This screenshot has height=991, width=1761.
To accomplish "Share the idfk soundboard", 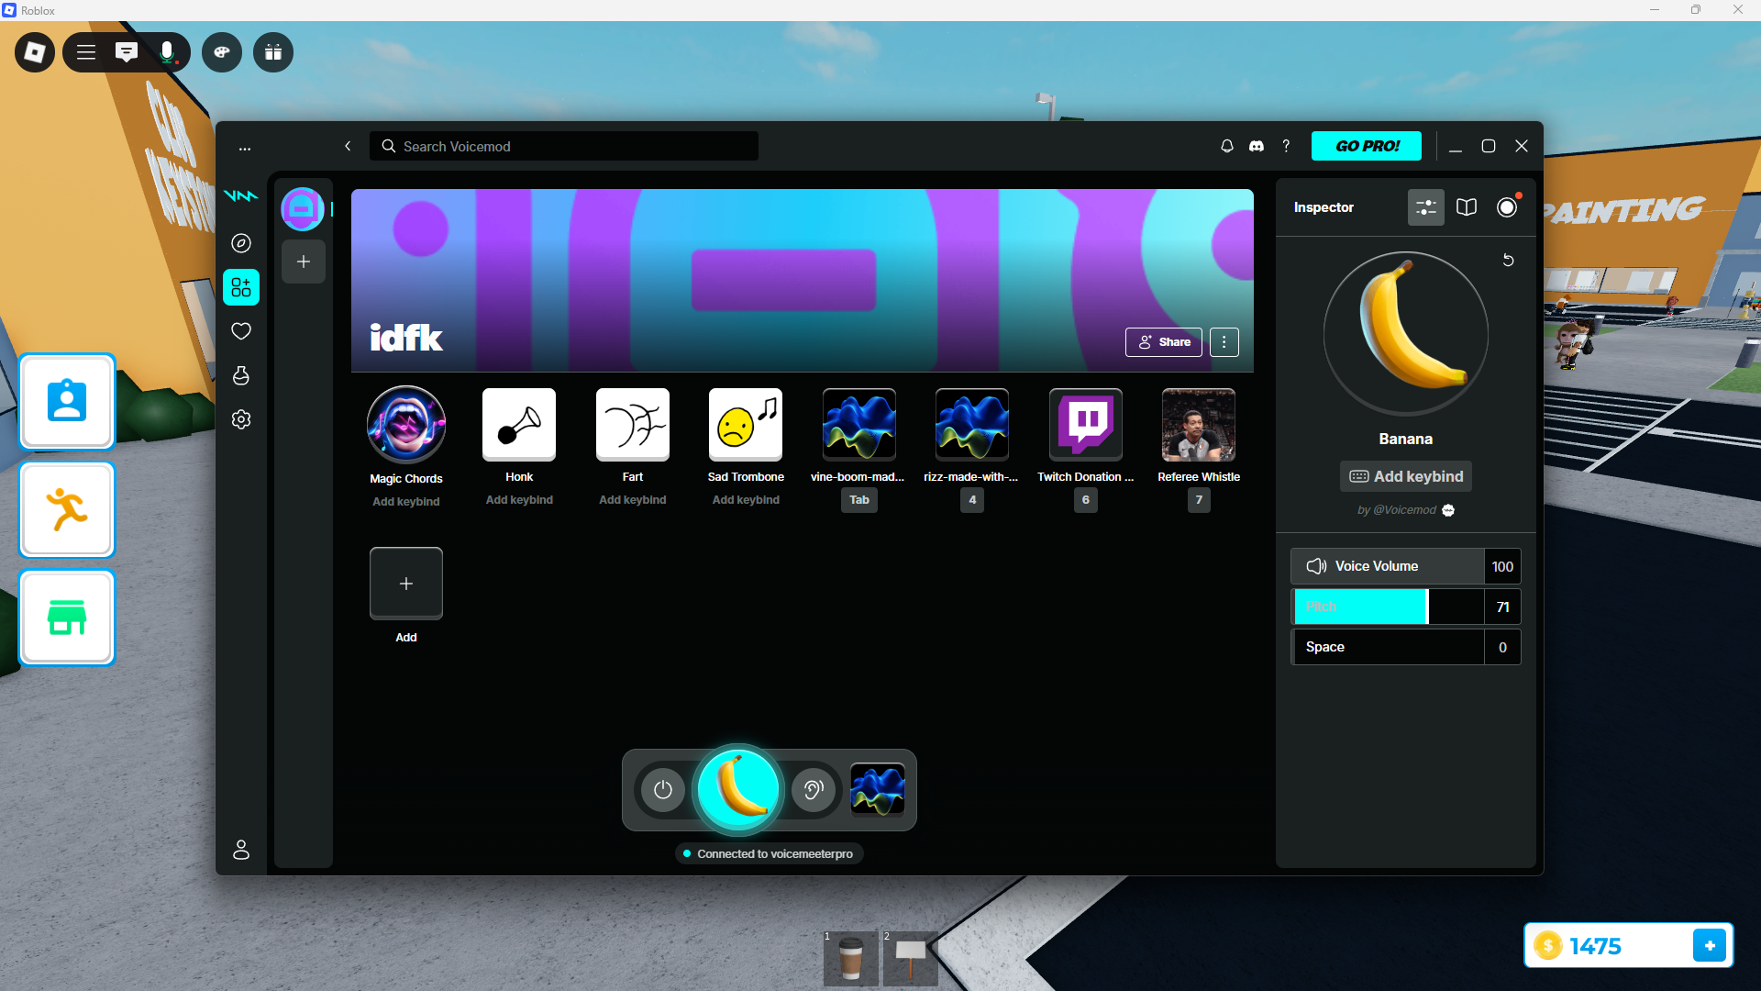I will [x=1164, y=342].
